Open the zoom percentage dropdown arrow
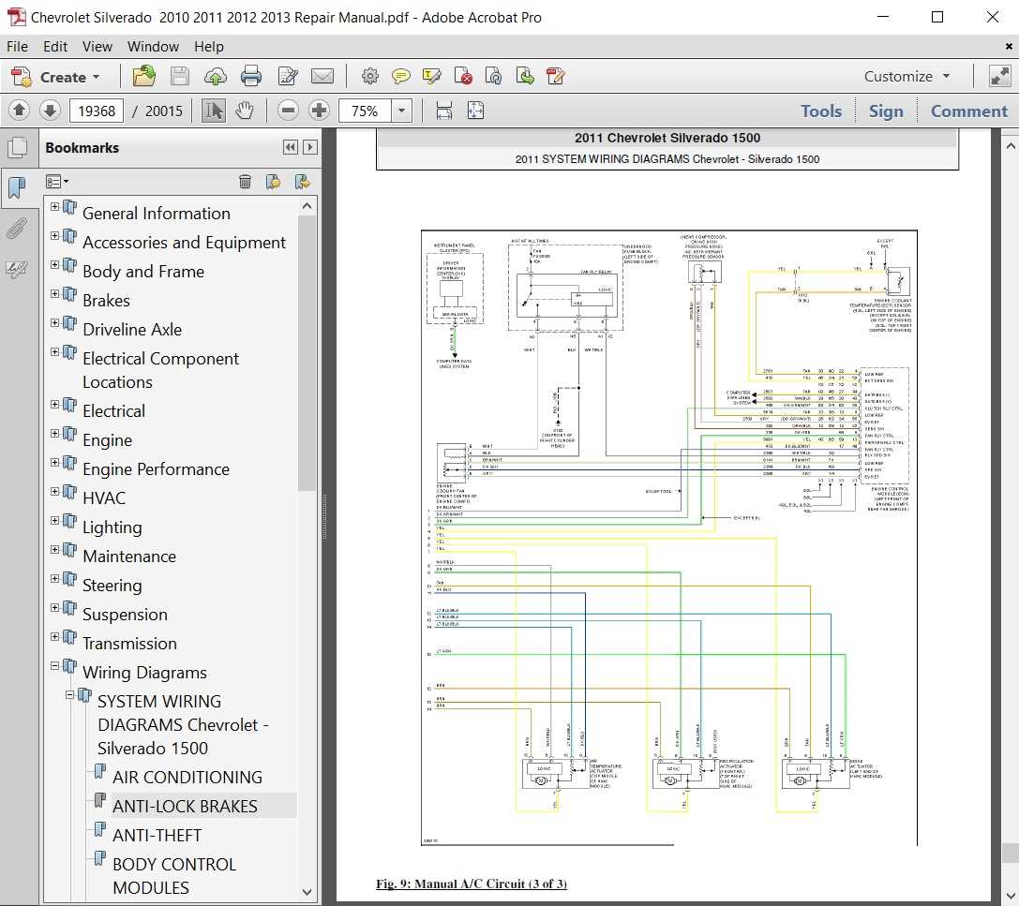 click(x=401, y=111)
